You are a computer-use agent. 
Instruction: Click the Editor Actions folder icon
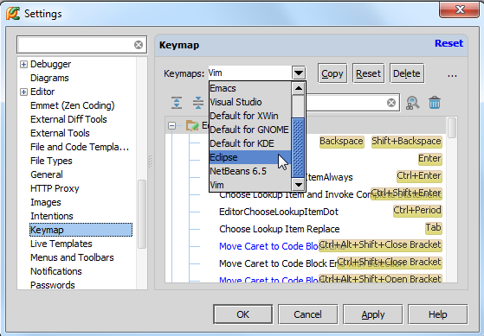[192, 125]
